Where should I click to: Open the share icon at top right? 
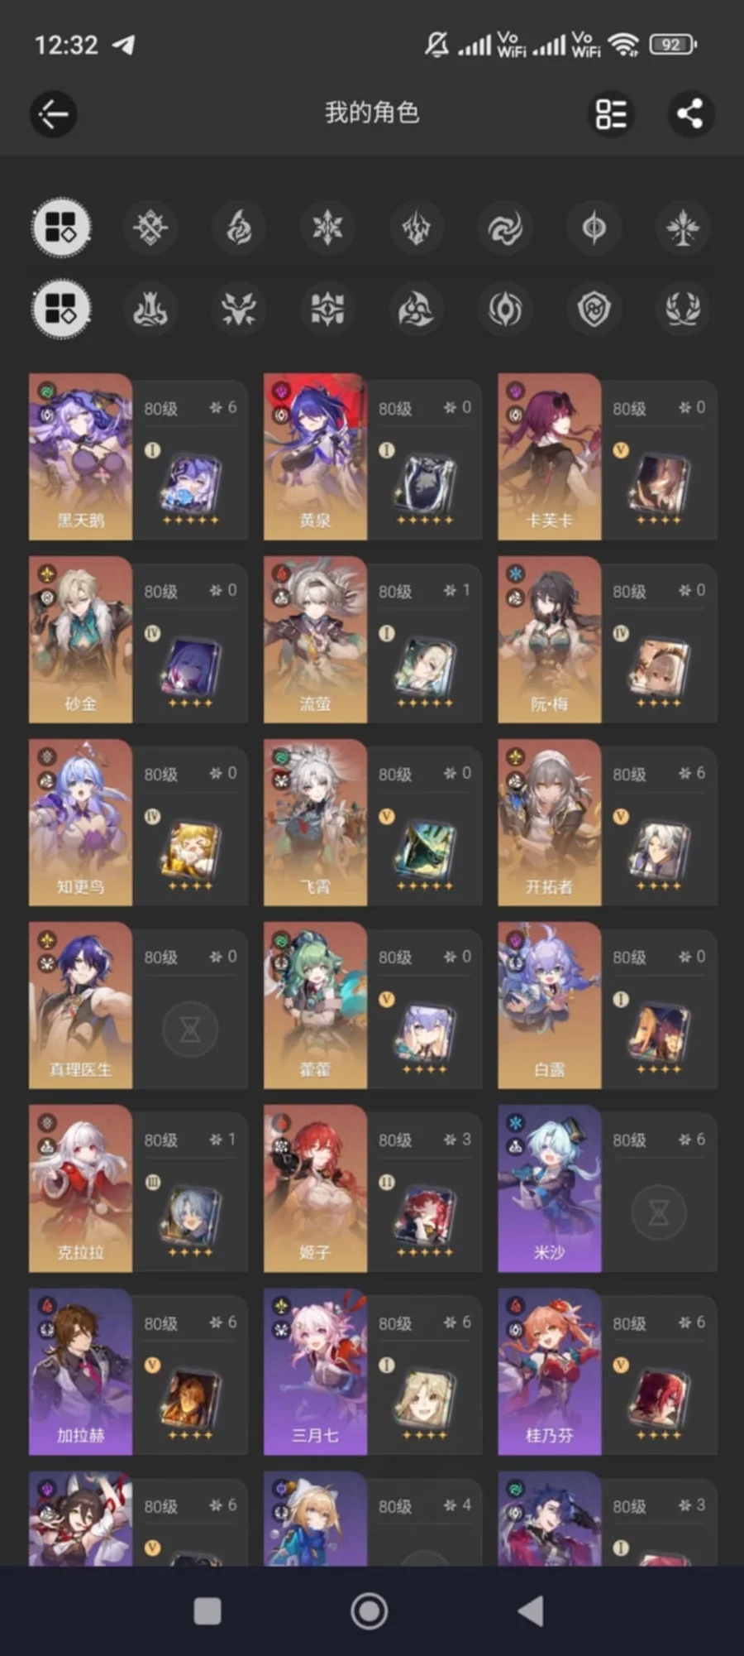690,113
